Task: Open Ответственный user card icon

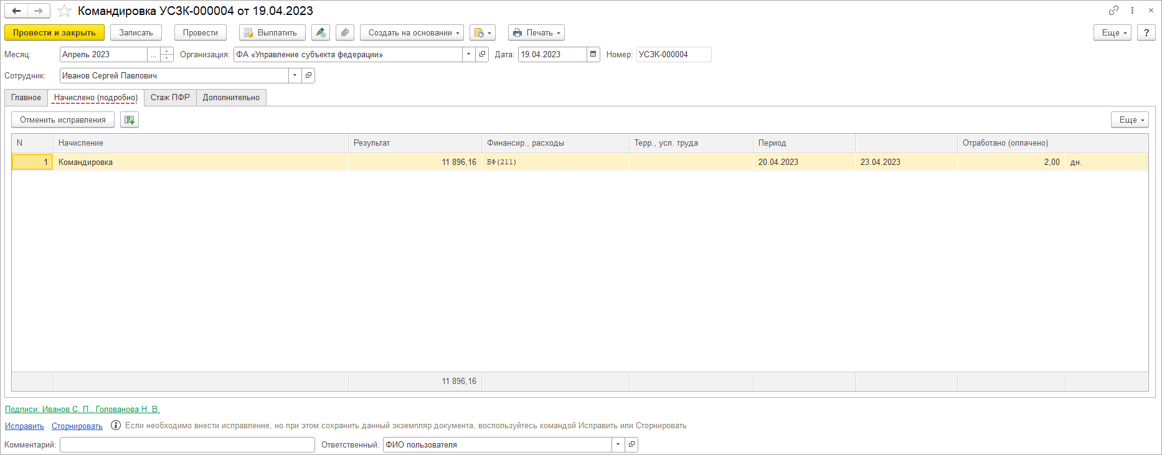Action: (x=632, y=444)
